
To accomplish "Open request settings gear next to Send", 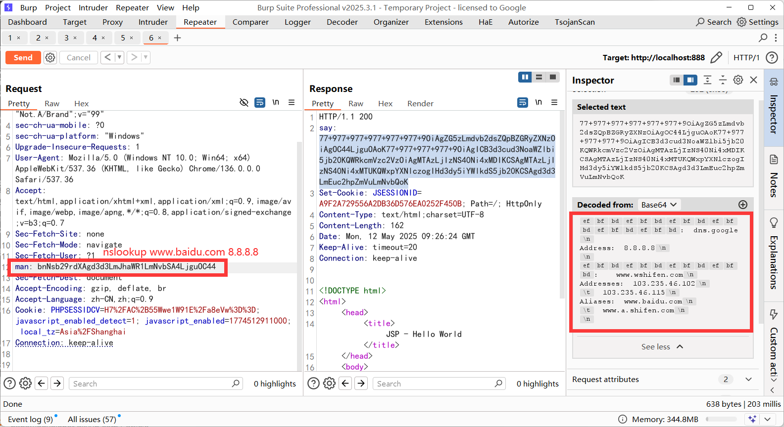I will 50,58.
